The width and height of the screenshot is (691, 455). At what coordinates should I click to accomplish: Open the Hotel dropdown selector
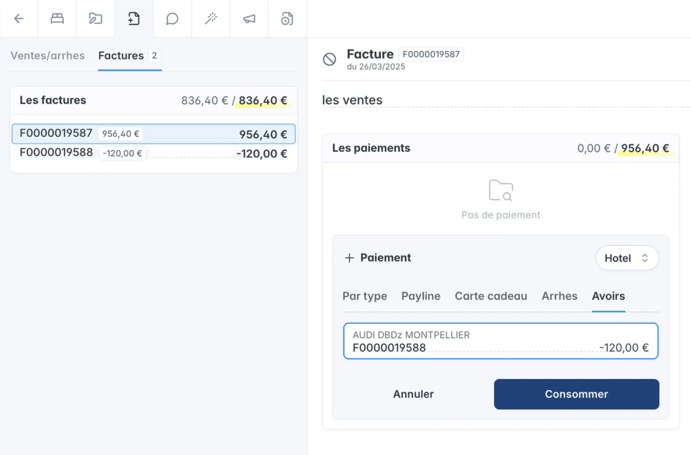click(x=627, y=258)
